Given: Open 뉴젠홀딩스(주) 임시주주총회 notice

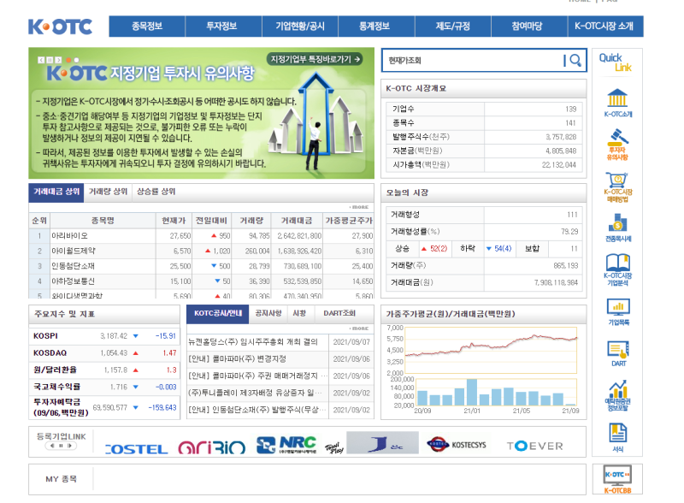Looking at the screenshot, I should (x=253, y=342).
